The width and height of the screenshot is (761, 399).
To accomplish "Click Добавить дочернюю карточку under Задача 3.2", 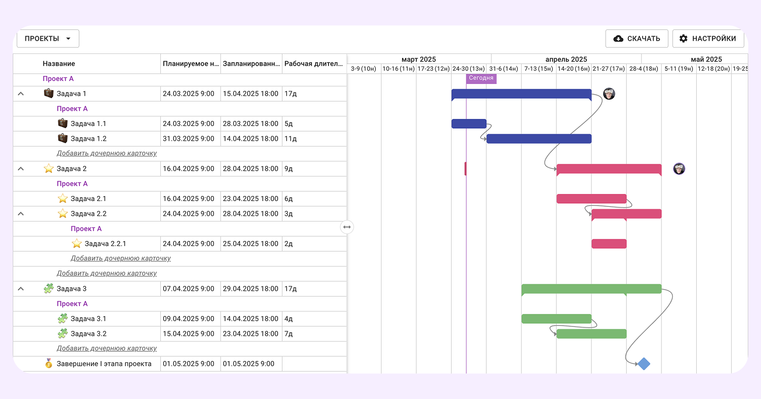I will [x=107, y=349].
